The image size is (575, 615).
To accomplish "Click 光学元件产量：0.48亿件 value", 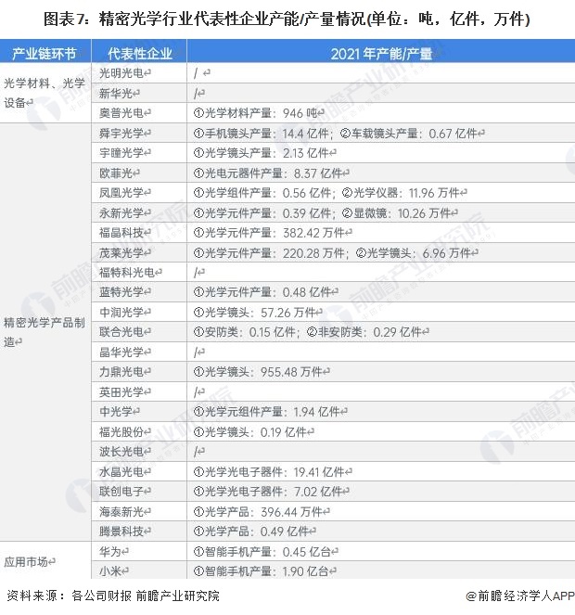I will pos(265,292).
